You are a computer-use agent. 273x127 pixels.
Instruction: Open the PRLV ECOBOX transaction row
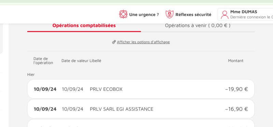[141, 89]
